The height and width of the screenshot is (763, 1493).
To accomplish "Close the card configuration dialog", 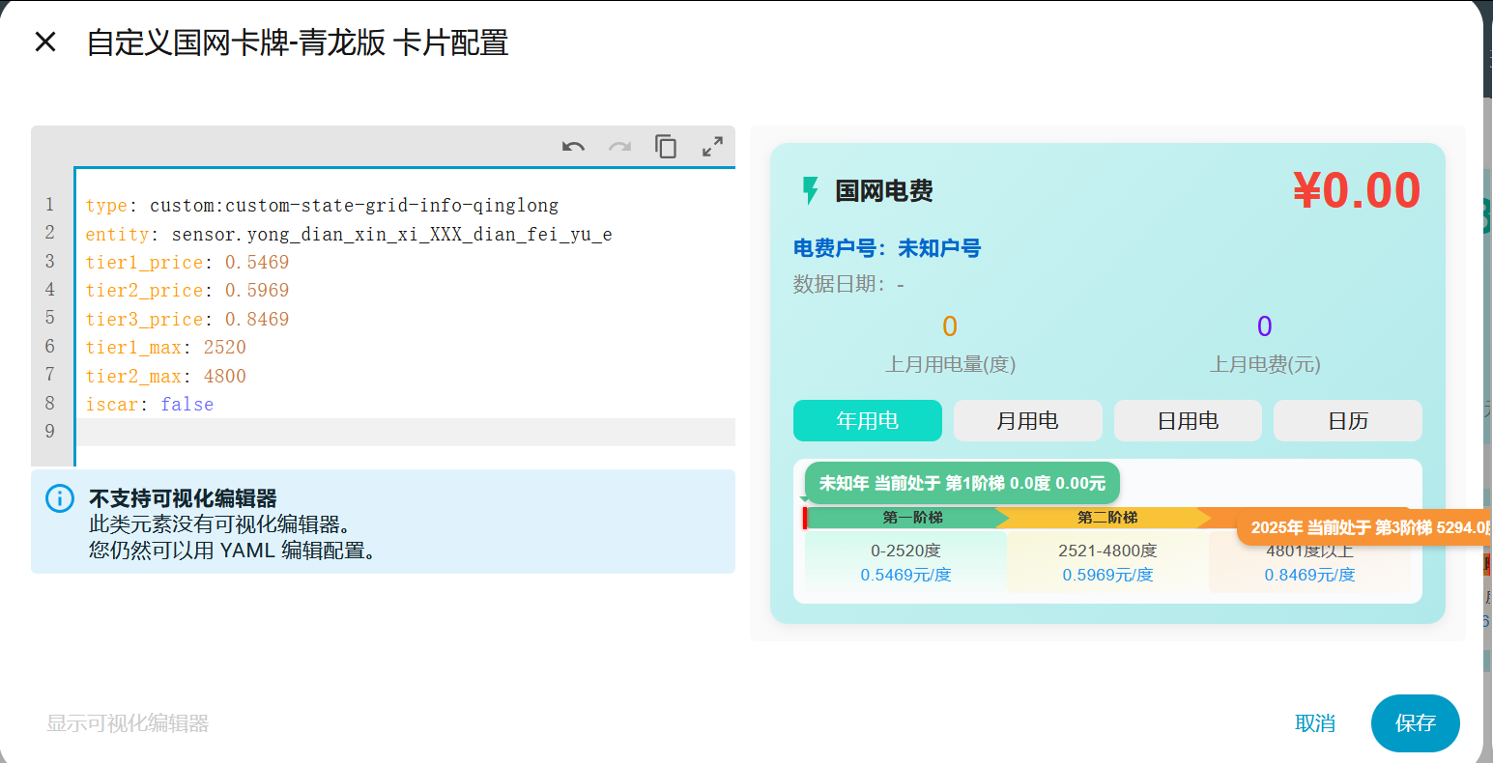I will point(45,42).
